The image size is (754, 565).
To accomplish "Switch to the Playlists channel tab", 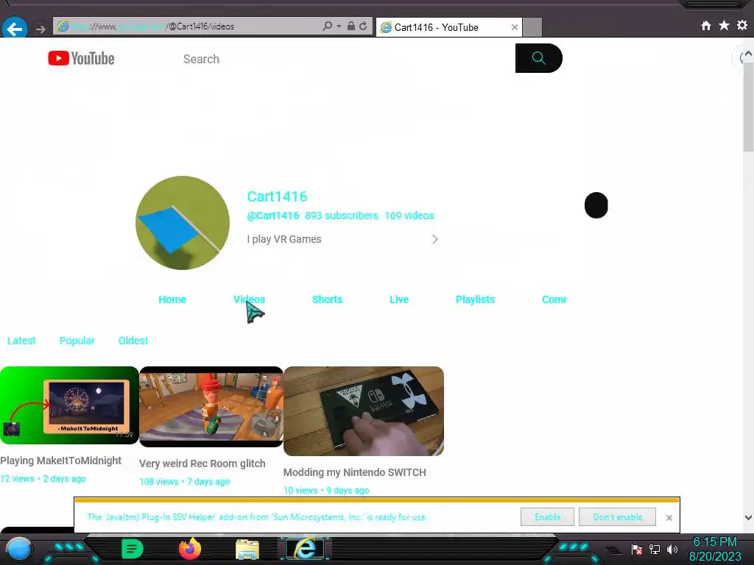I will [x=475, y=299].
